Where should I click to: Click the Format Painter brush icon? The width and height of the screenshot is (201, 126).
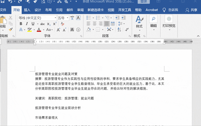tap(10, 30)
